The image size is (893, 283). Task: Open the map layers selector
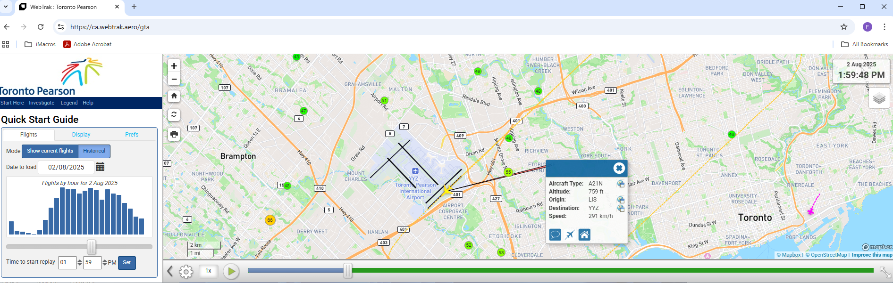point(879,98)
